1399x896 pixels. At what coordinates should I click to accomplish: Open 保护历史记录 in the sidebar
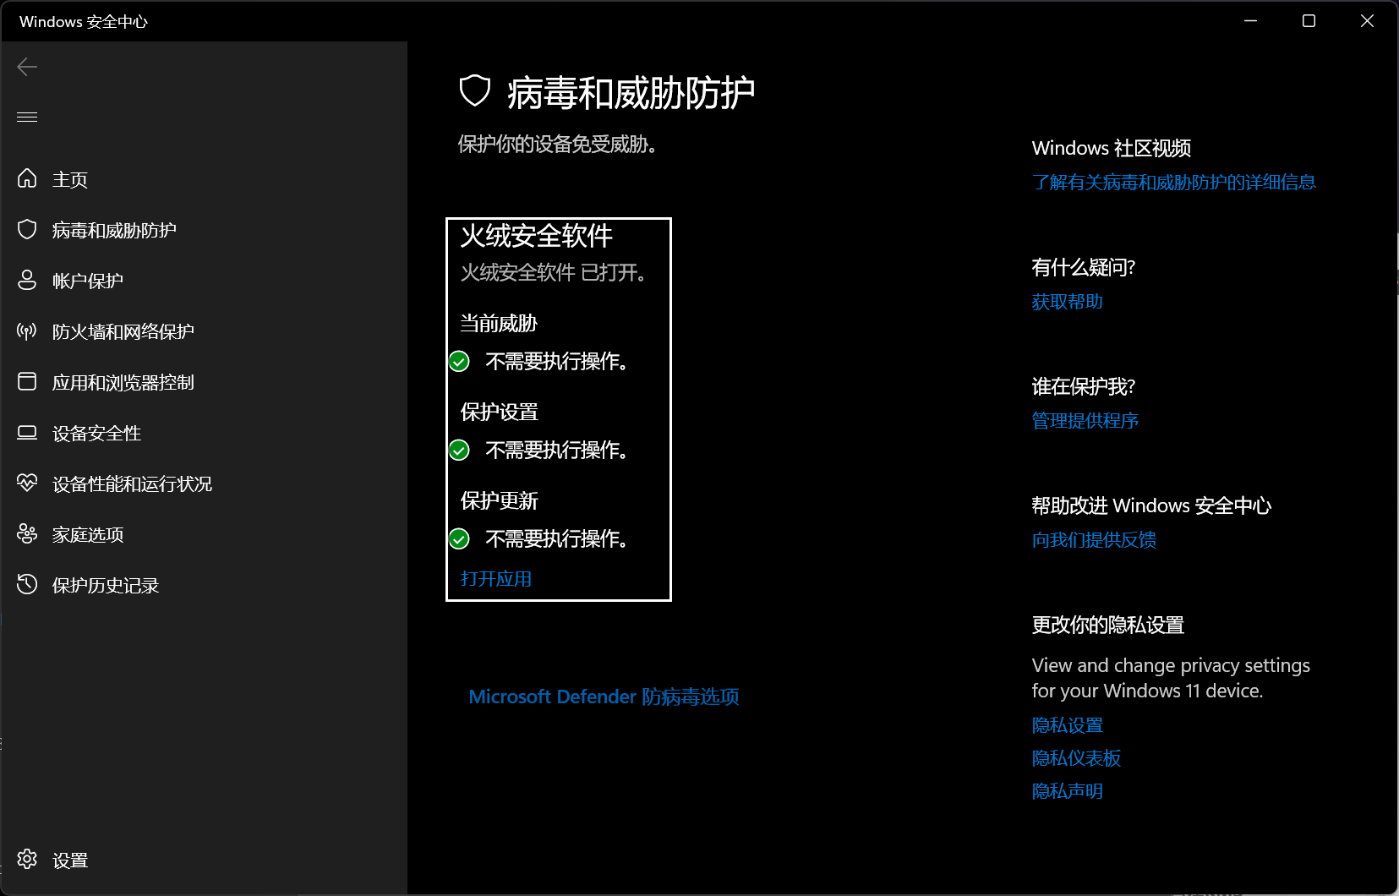tap(105, 585)
